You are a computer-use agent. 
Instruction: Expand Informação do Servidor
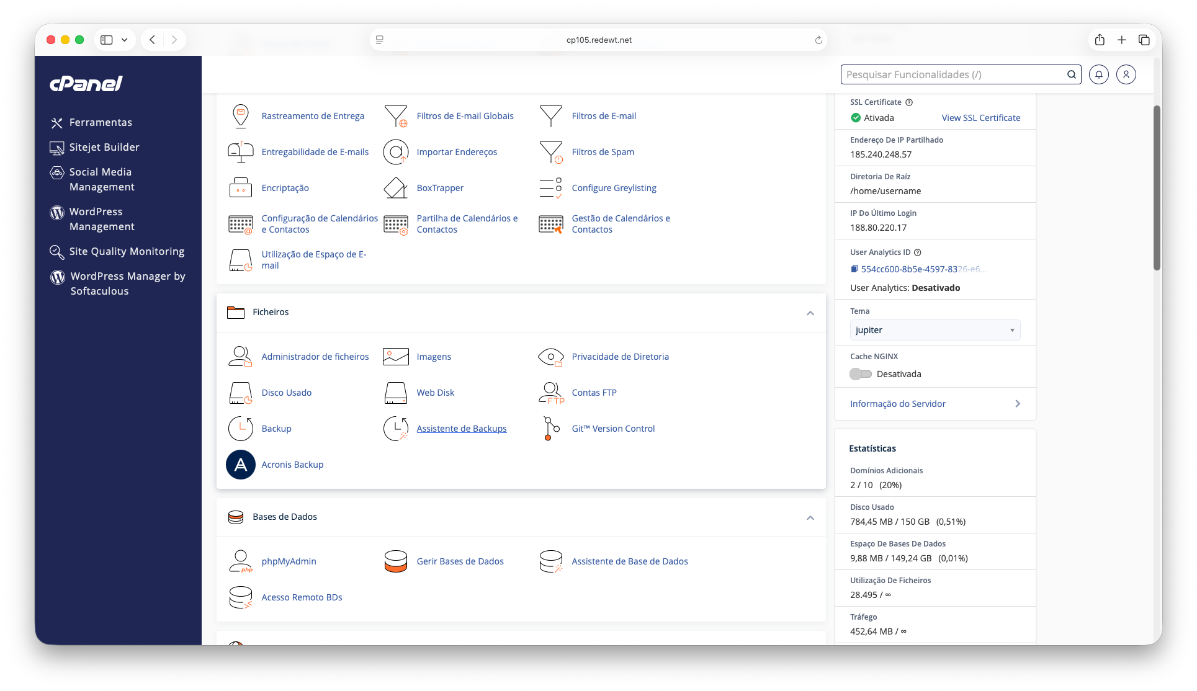[x=935, y=404]
